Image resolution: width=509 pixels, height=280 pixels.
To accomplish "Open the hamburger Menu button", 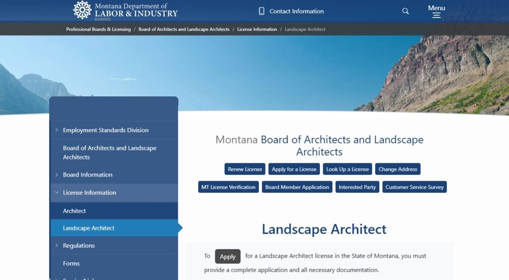I will [436, 11].
